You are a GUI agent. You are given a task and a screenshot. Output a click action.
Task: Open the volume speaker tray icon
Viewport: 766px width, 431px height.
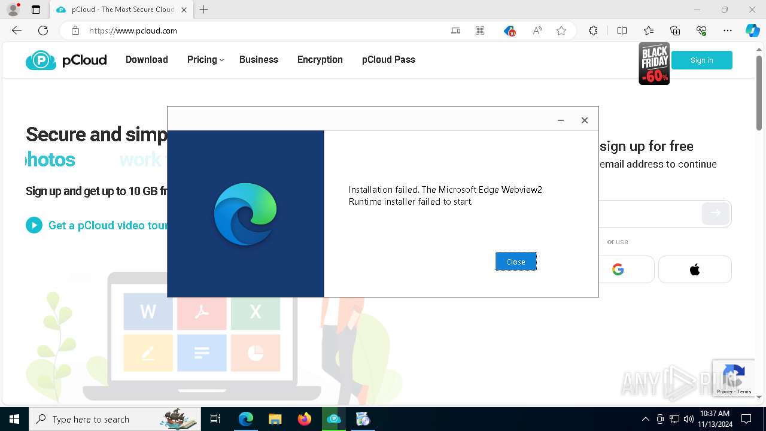[x=689, y=419]
